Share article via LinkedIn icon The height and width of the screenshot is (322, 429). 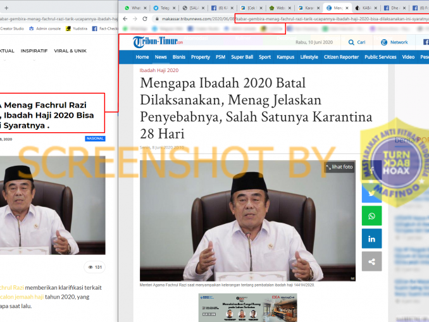tap(371, 239)
